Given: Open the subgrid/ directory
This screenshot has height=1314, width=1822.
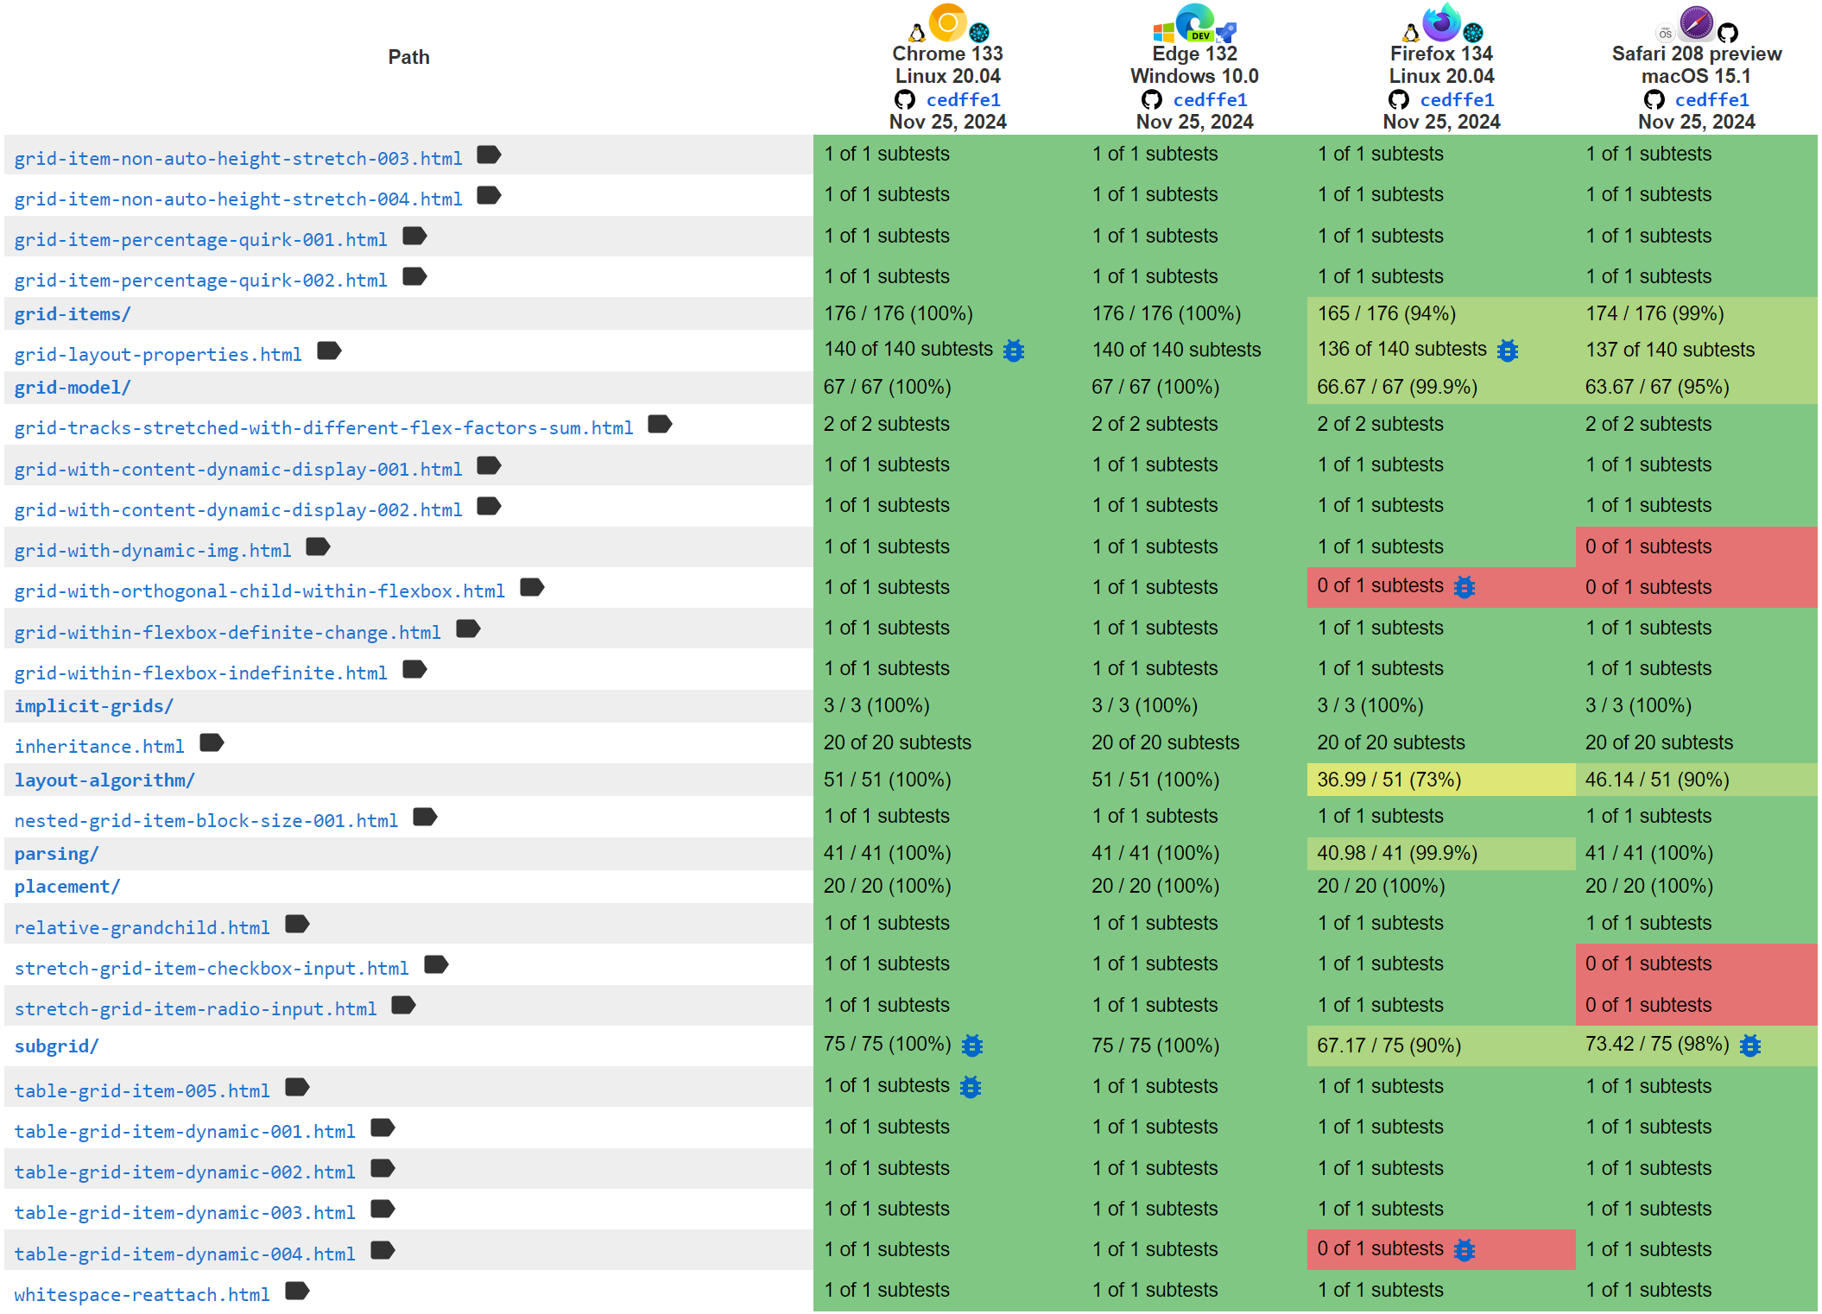Looking at the screenshot, I should click(57, 1046).
